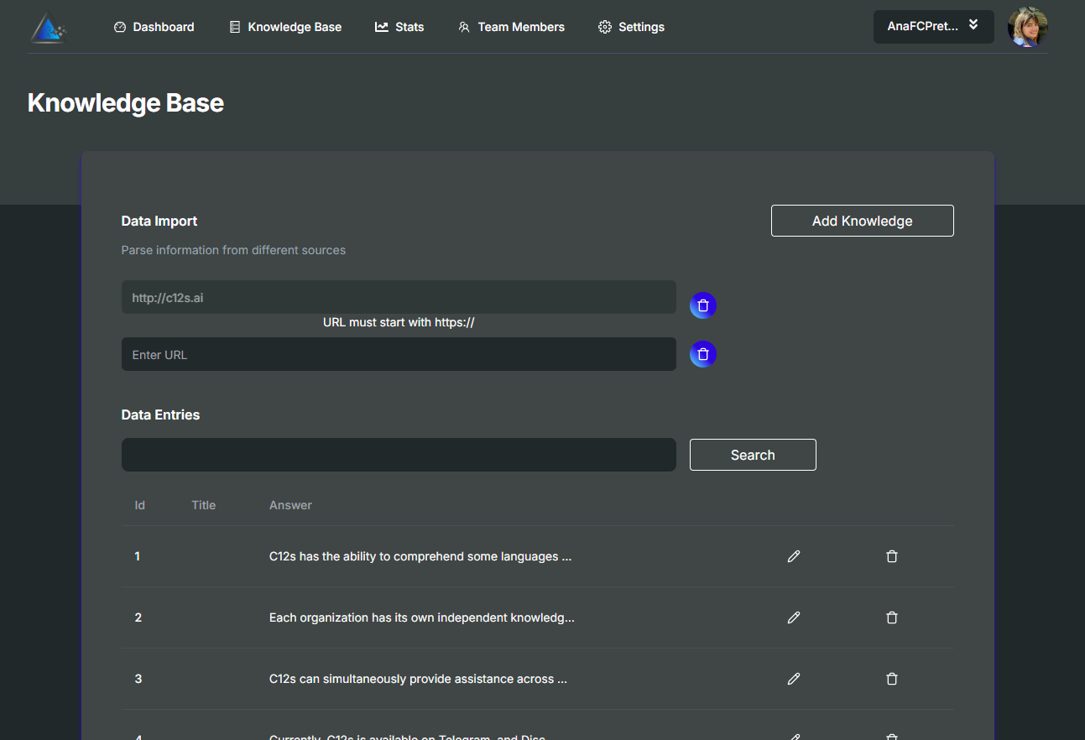This screenshot has height=740, width=1085.
Task: Click 'Parse information from different sources' text
Action: coord(233,250)
